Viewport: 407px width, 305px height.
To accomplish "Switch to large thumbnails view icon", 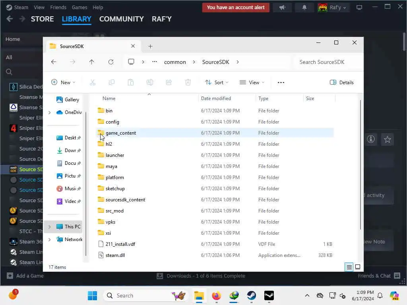I will coord(358,267).
